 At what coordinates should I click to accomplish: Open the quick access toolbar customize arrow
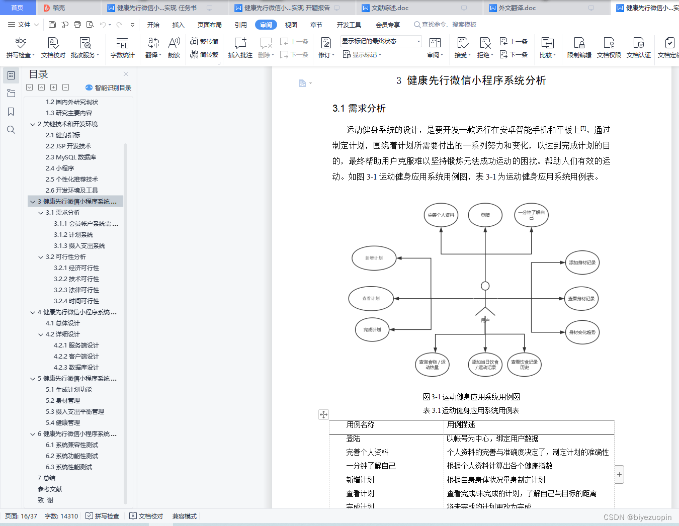132,24
